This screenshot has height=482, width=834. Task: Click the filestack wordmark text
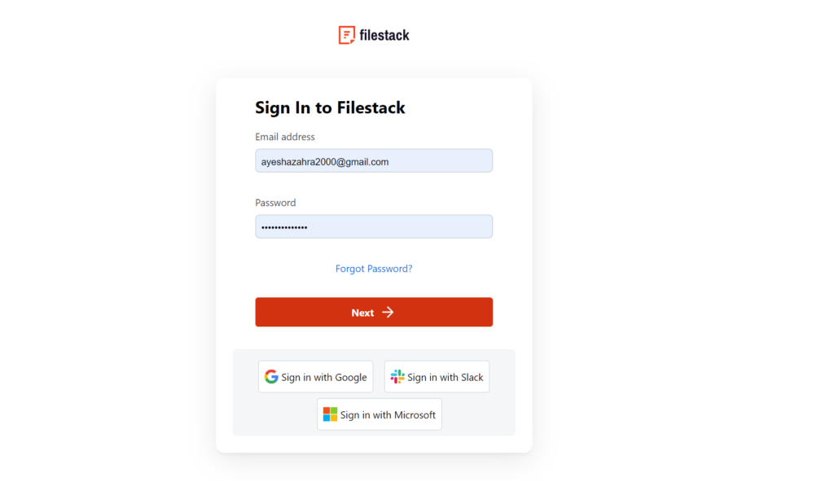[x=384, y=35]
